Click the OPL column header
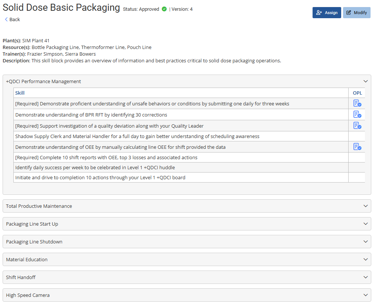This screenshot has width=375, height=308. click(357, 93)
